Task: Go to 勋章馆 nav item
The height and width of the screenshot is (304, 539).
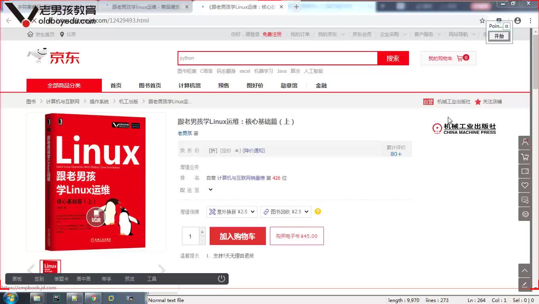Action: coord(289,85)
